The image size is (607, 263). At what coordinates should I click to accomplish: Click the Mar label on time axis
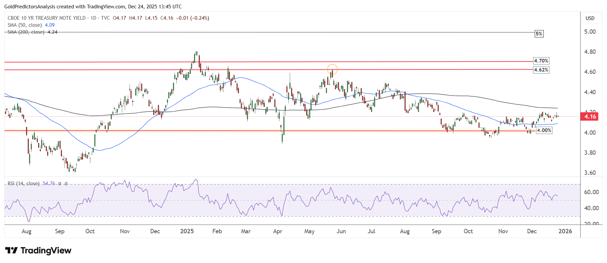tap(246, 231)
